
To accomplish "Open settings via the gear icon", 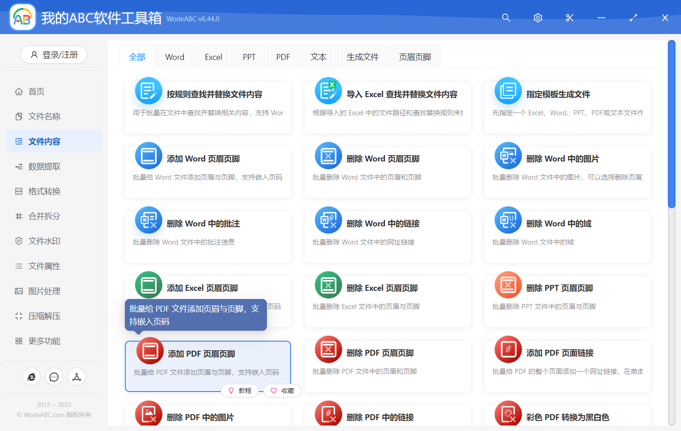I will click(538, 18).
